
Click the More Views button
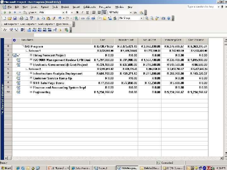63,24
